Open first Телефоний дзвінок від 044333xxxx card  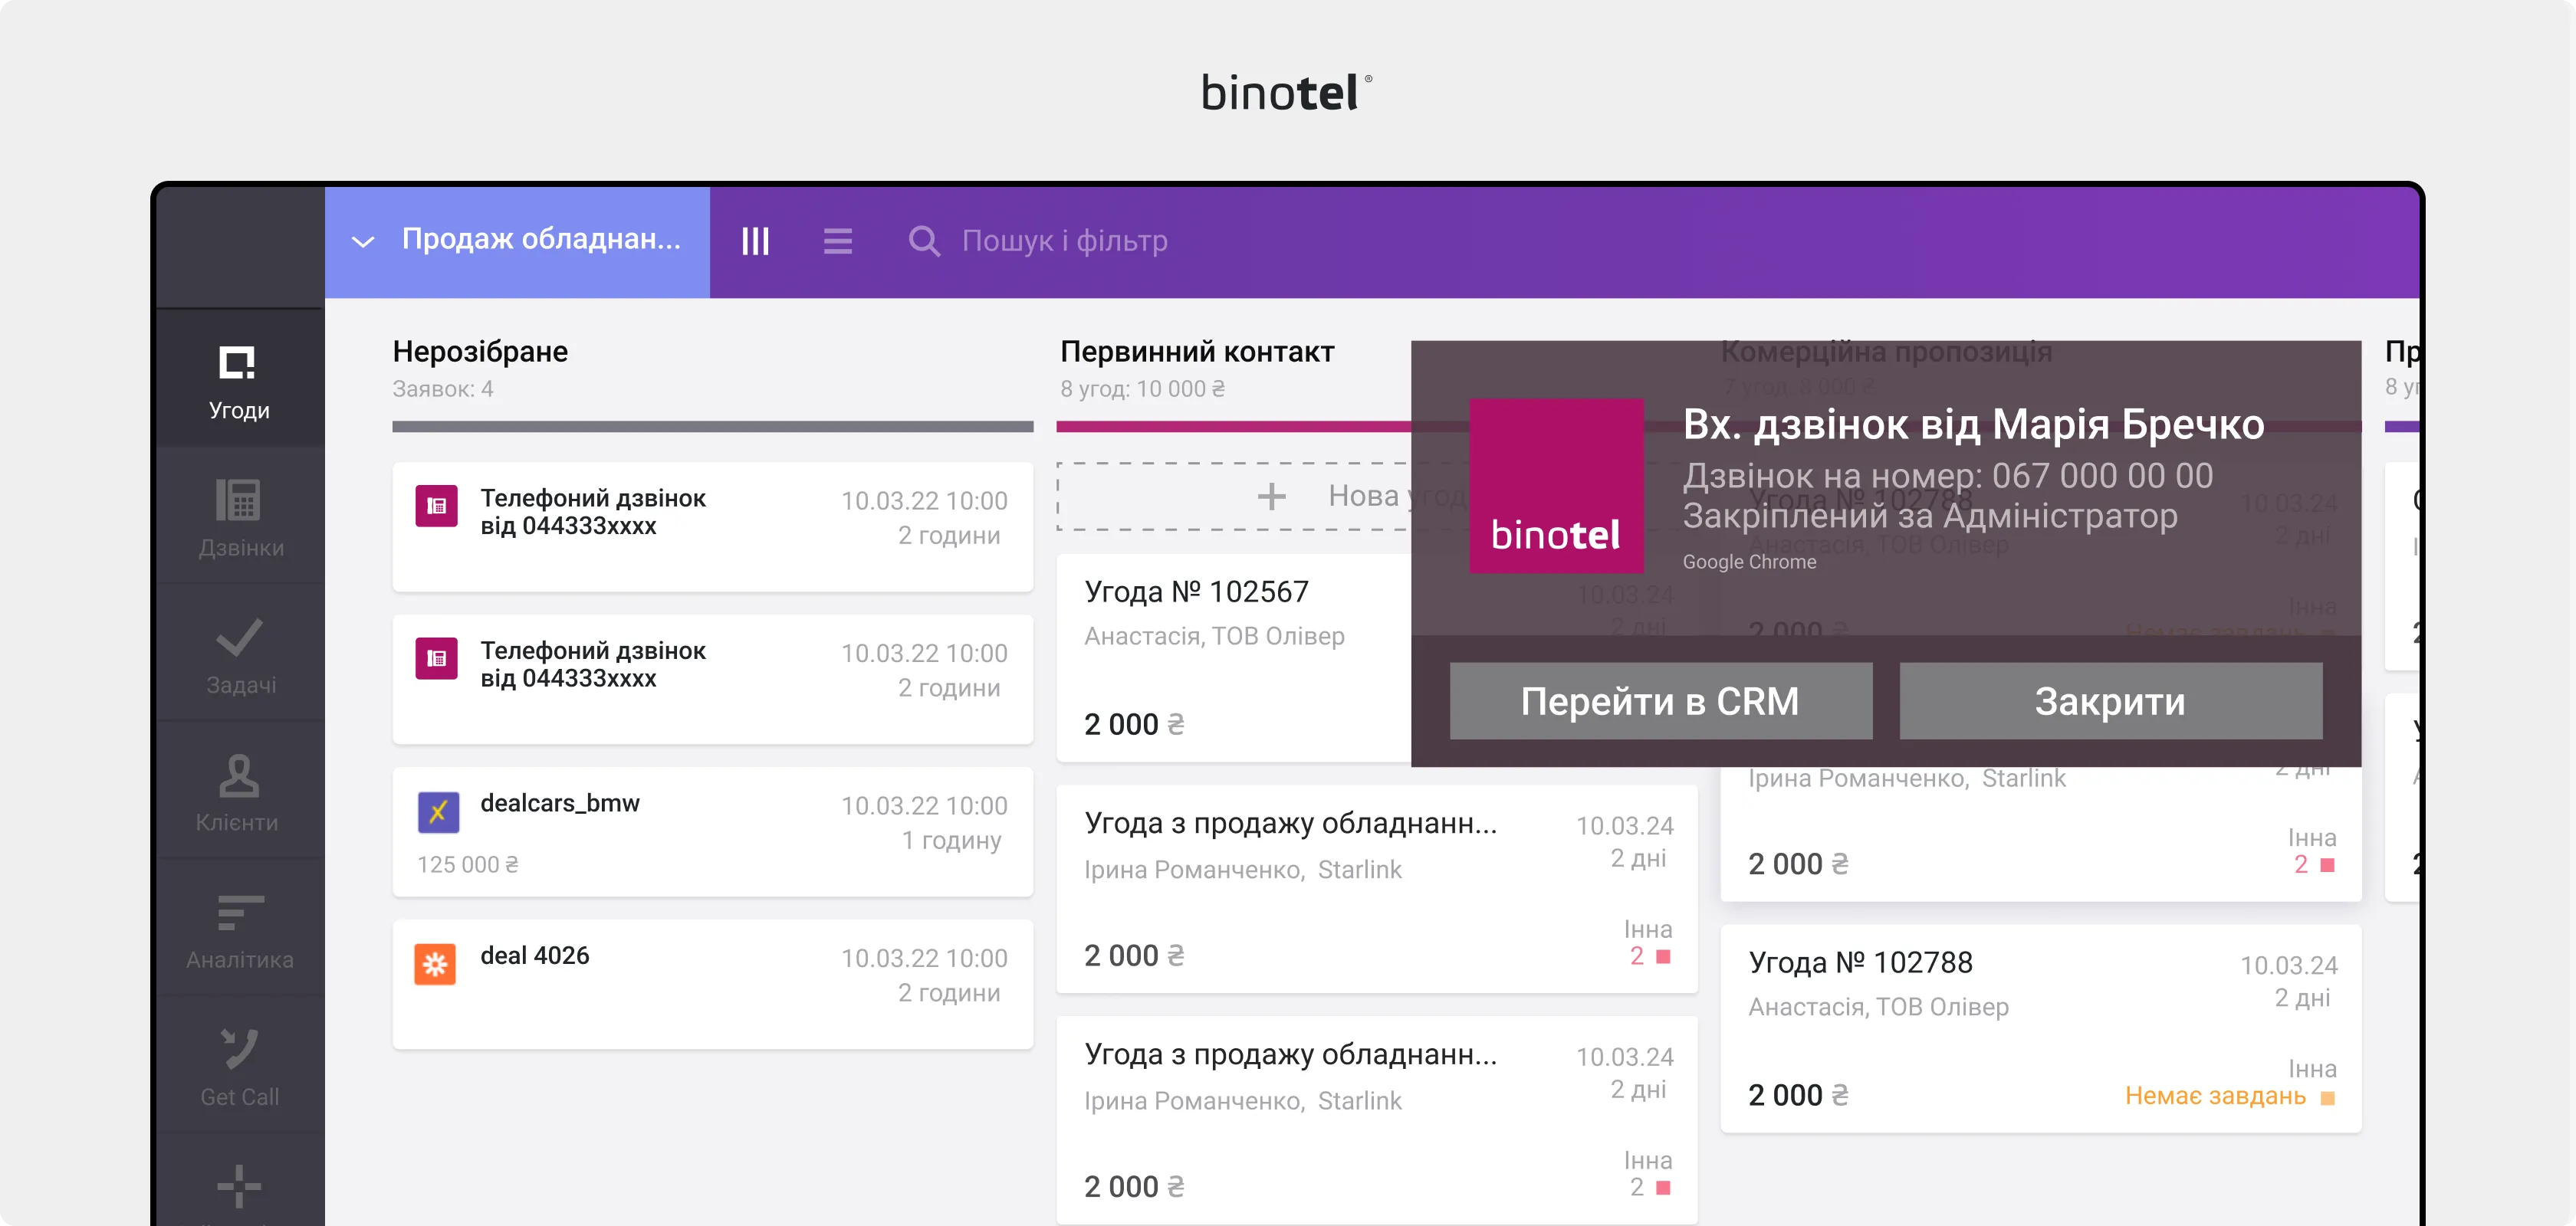pos(712,526)
